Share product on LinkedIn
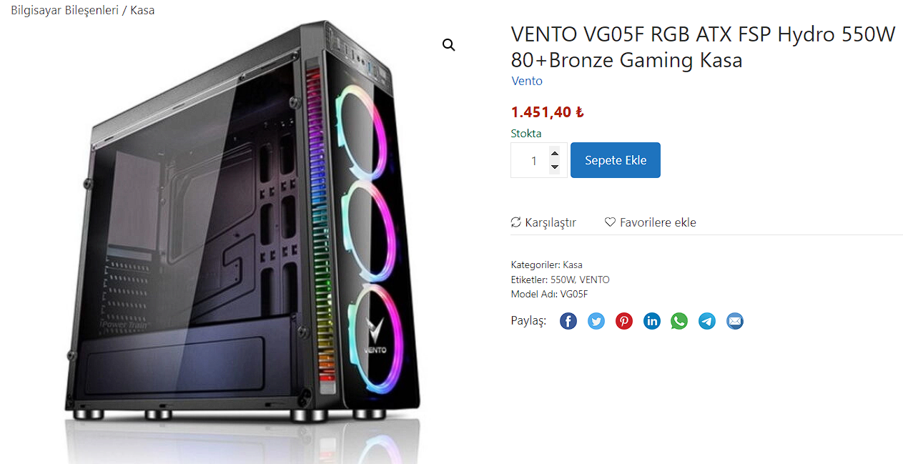 click(652, 321)
